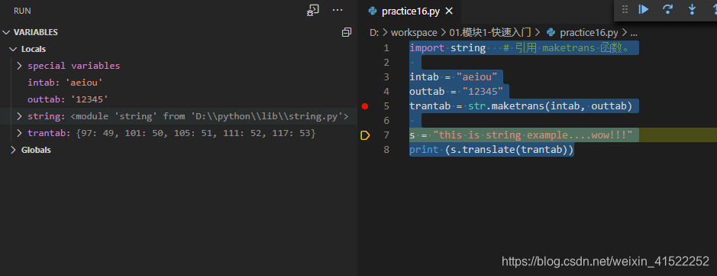The height and width of the screenshot is (276, 717).
Task: Click the RUN panel title
Action: pyautogui.click(x=22, y=11)
